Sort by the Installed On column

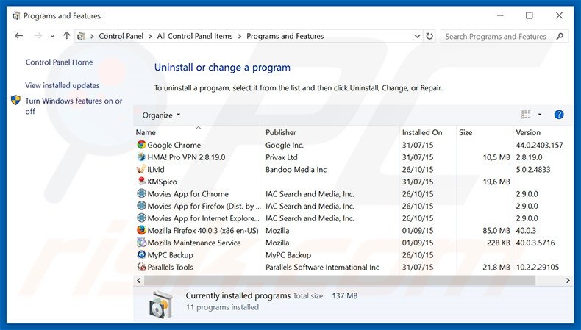click(x=422, y=132)
